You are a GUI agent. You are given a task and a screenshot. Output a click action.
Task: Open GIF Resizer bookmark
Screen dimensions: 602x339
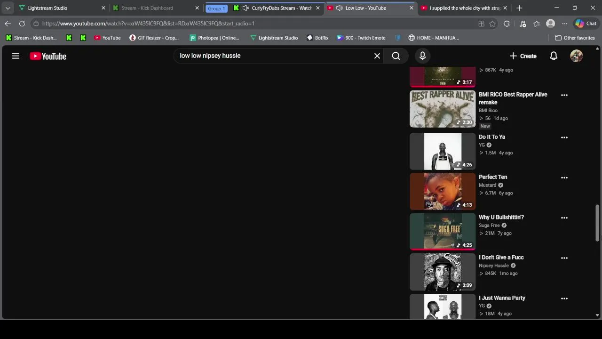154,38
